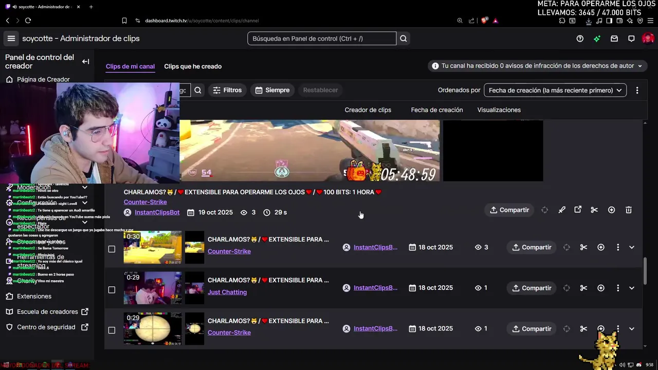Viewport: 658px width, 370px height.
Task: Open the help question mark icon
Action: point(580,39)
